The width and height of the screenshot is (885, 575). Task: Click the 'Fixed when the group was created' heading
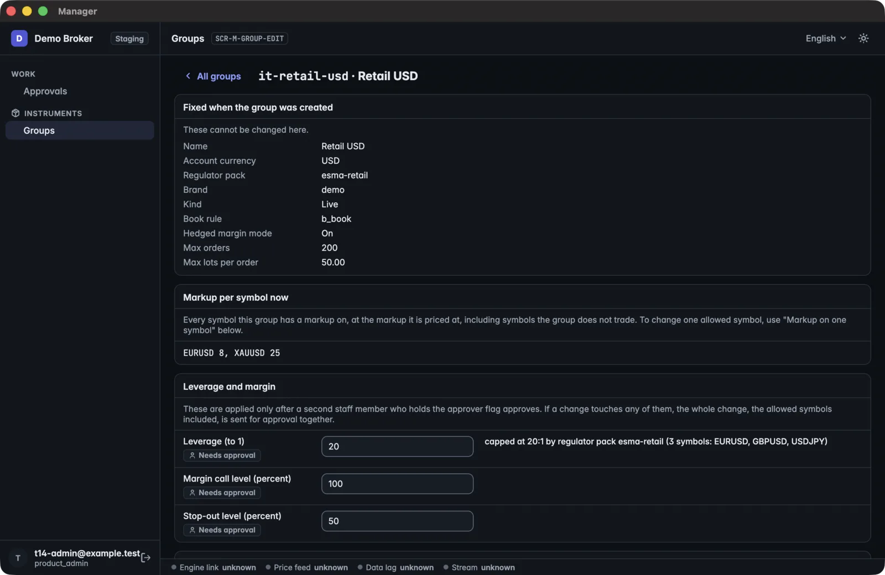point(258,107)
